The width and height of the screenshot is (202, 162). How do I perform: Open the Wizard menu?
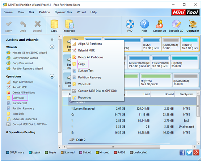[81, 12]
